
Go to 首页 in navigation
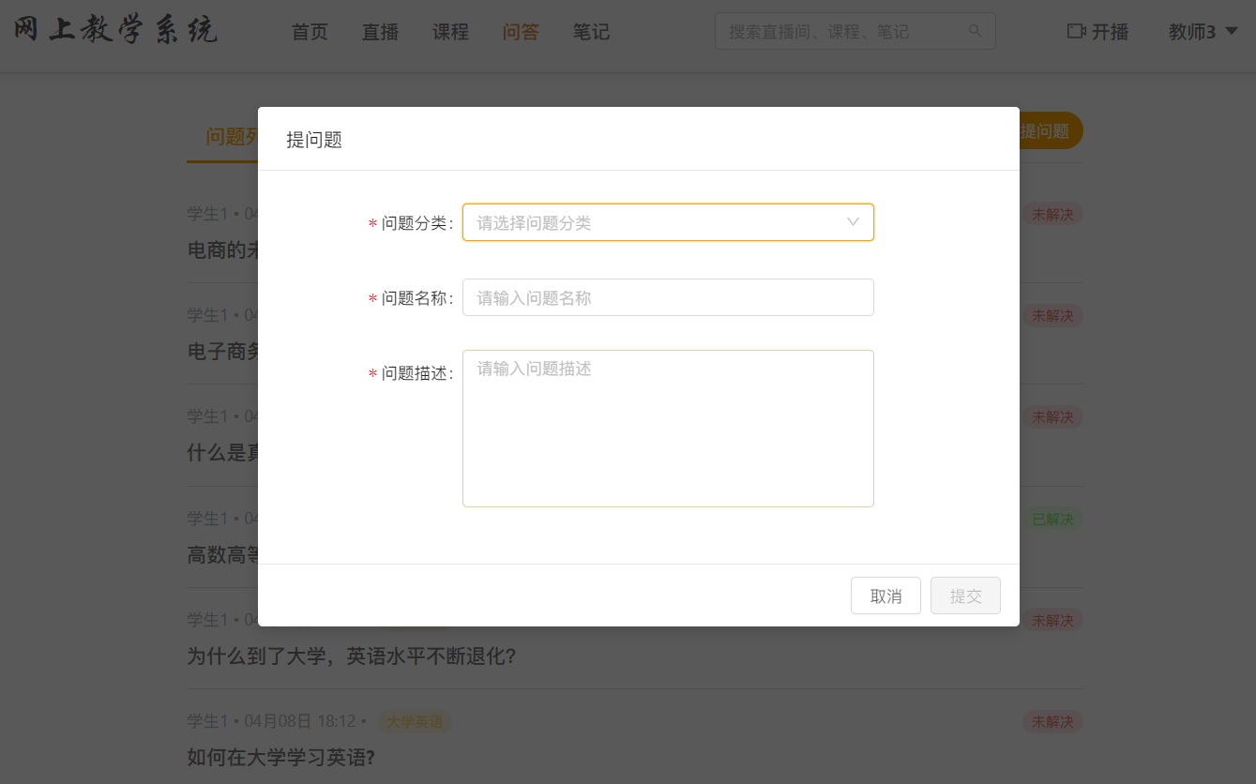coord(310,32)
